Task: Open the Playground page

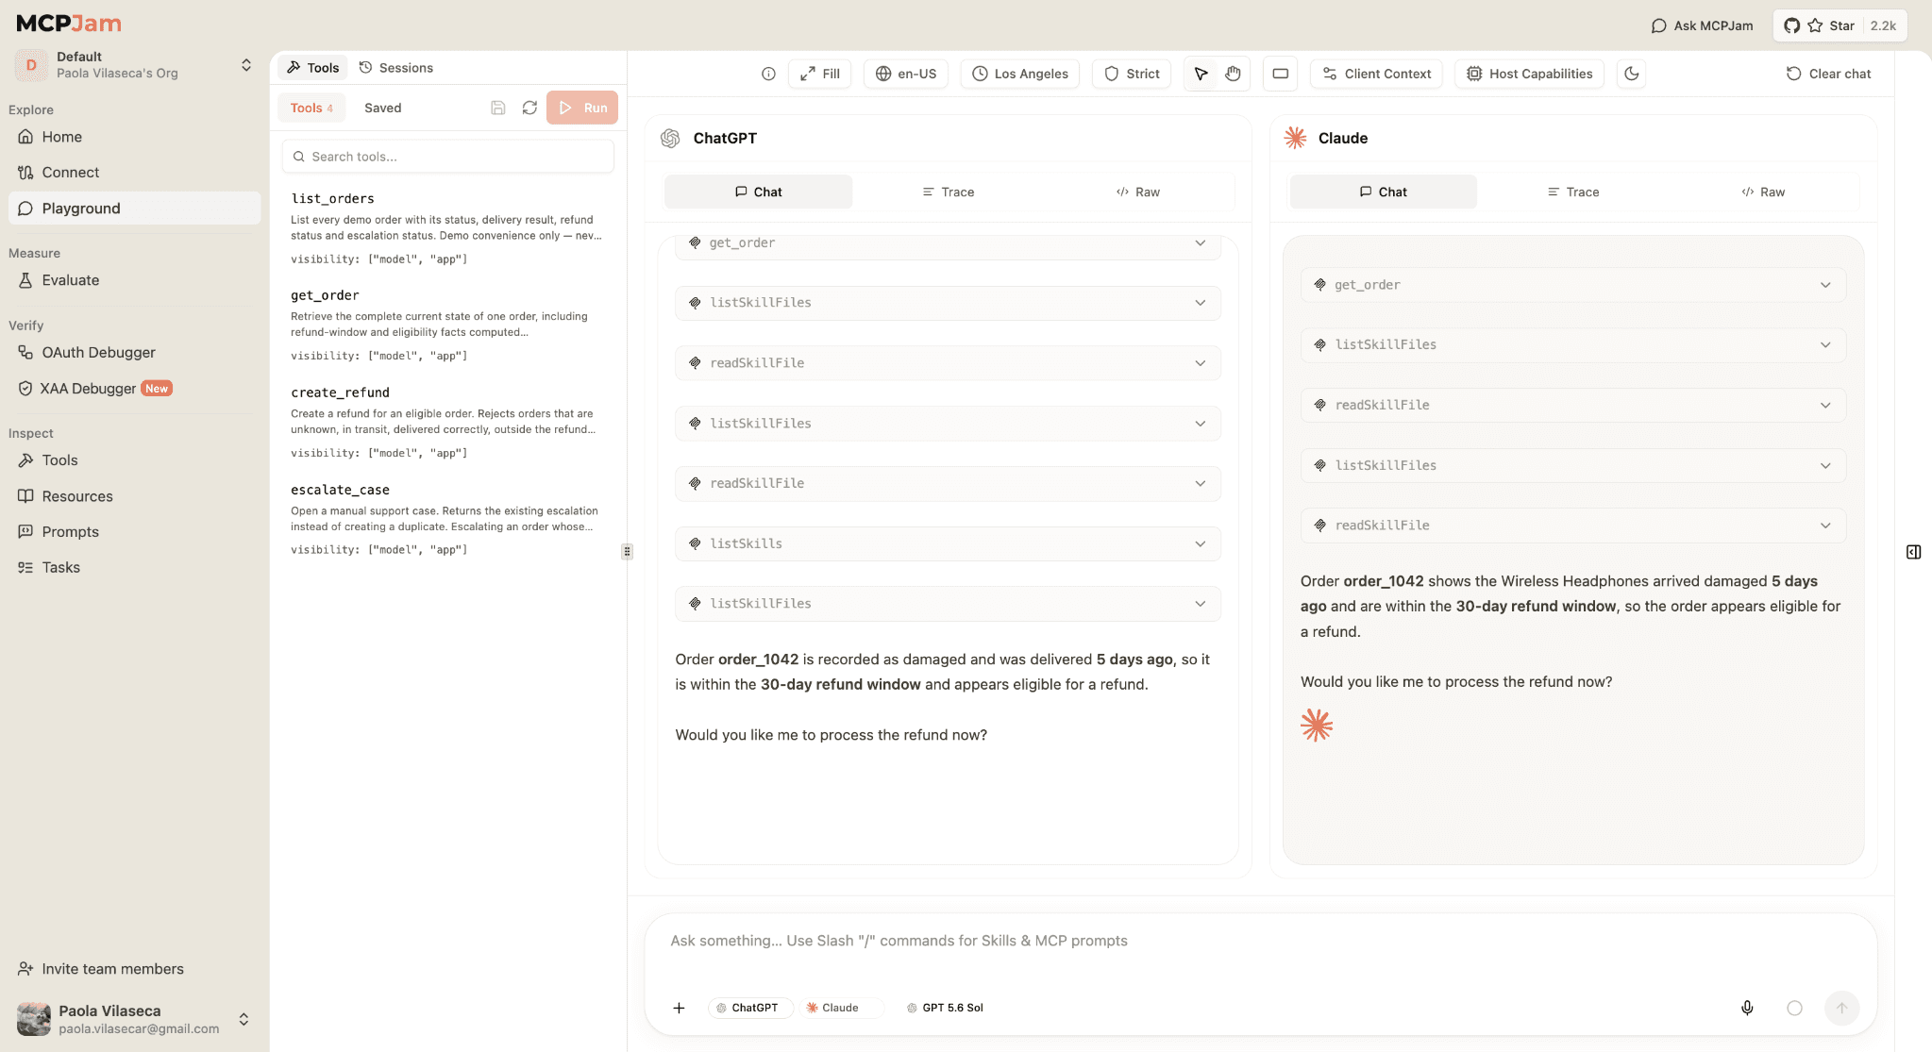Action: click(134, 209)
